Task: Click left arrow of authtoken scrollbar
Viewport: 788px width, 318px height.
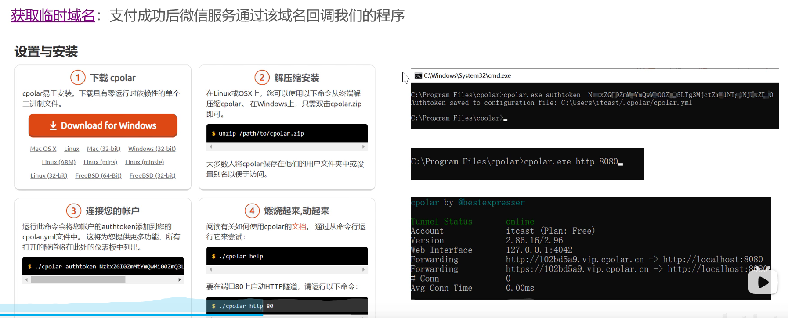Action: point(26,280)
